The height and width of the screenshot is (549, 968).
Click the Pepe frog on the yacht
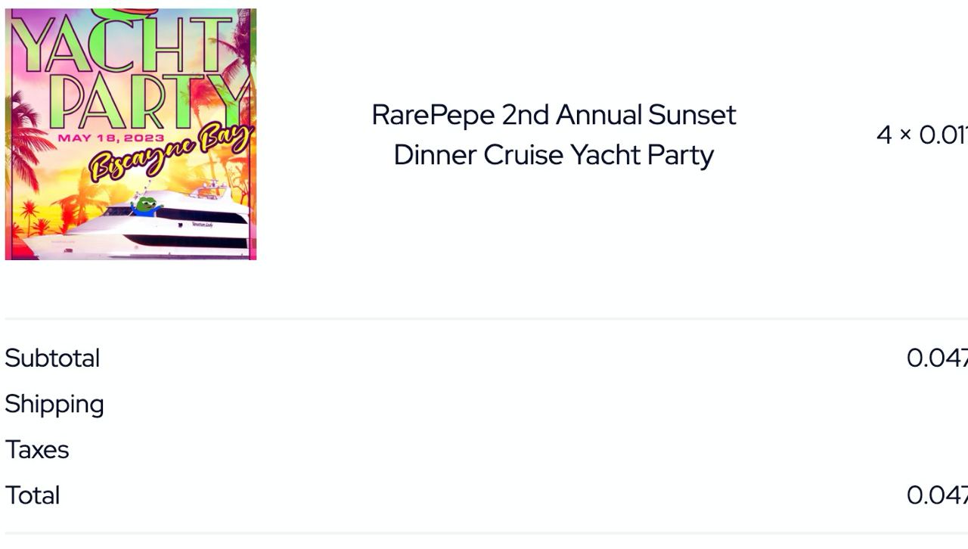coord(146,205)
